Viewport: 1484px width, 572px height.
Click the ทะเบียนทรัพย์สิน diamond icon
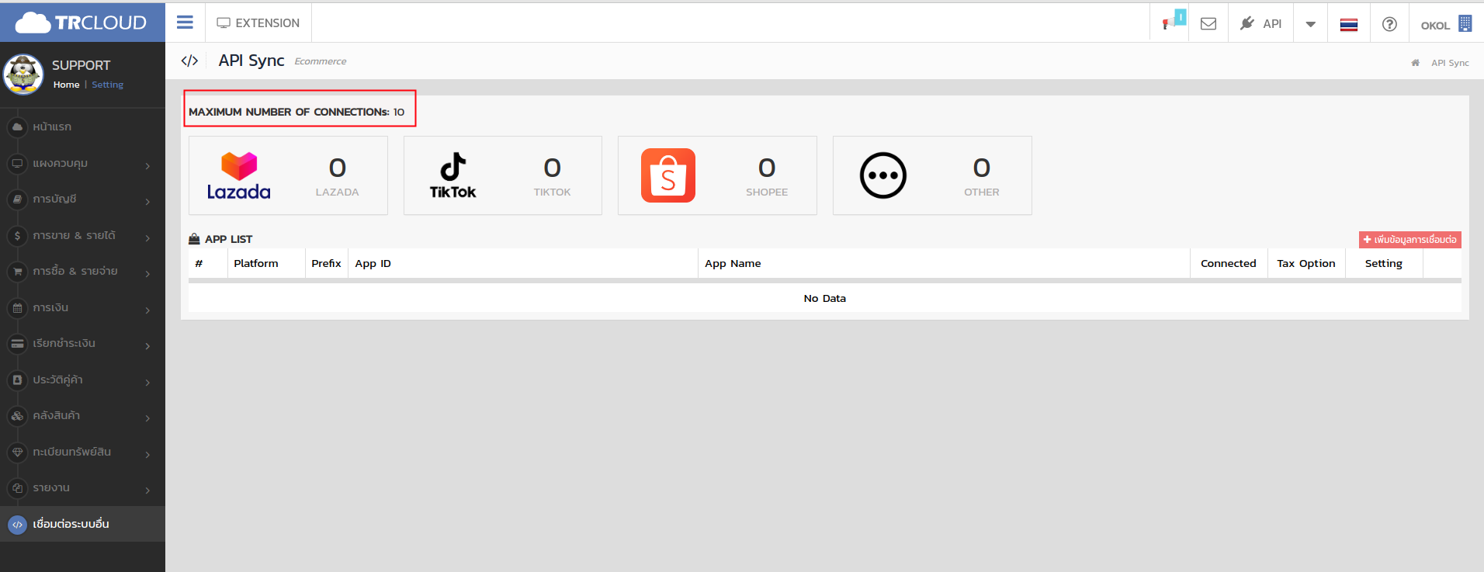pos(17,452)
